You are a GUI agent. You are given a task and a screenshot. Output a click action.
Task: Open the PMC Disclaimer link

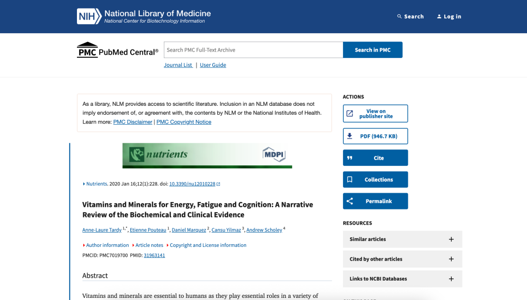[133, 122]
